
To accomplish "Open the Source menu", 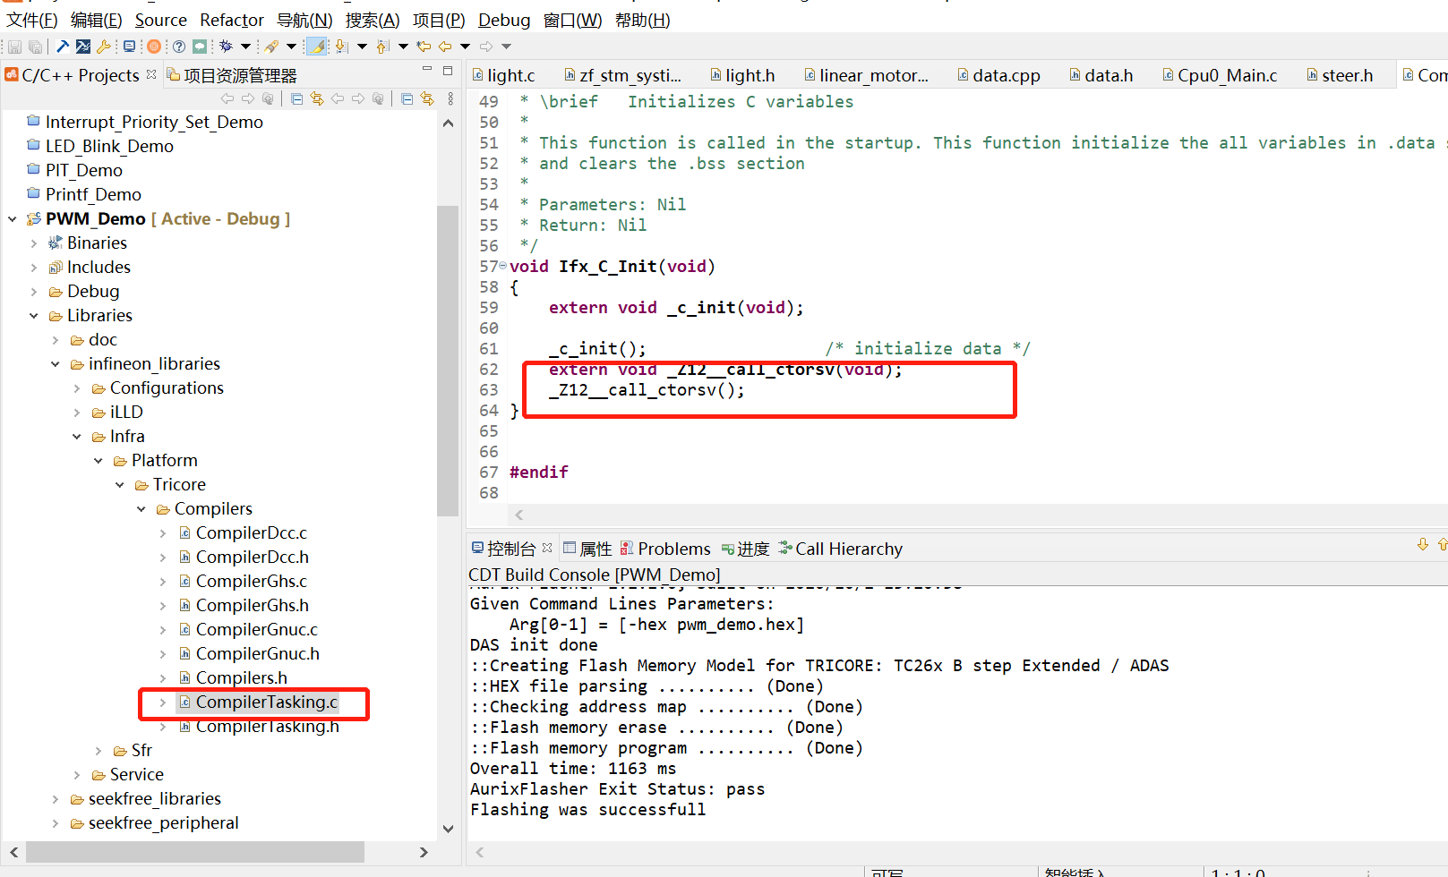I will (161, 20).
